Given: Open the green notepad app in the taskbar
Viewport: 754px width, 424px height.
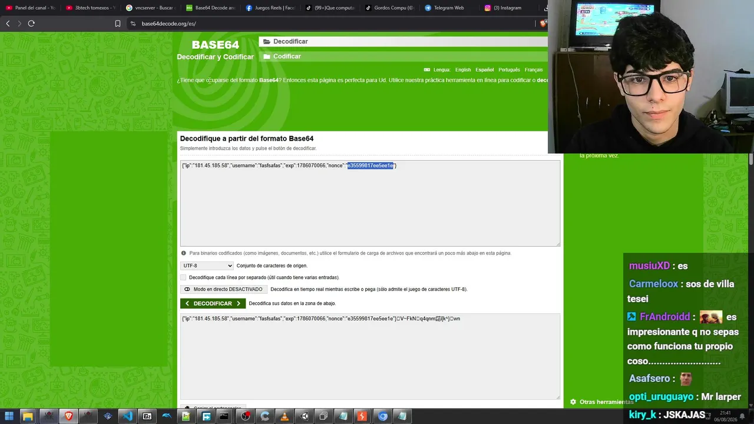Looking at the screenshot, I should point(186,416).
